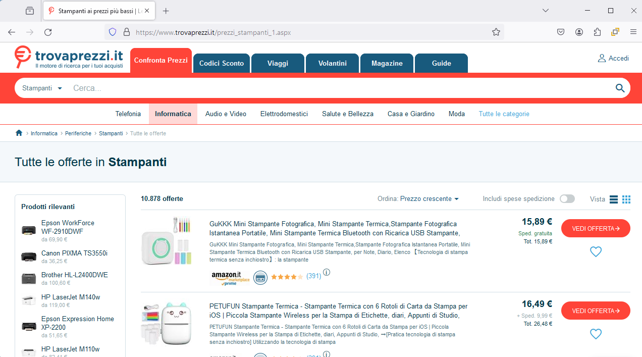
Task: Reload the page in browser
Action: click(x=48, y=32)
